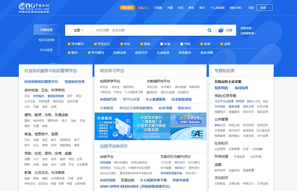The width and height of the screenshot is (297, 191).
Task: Open 智能公文 link
Action: click(220, 125)
